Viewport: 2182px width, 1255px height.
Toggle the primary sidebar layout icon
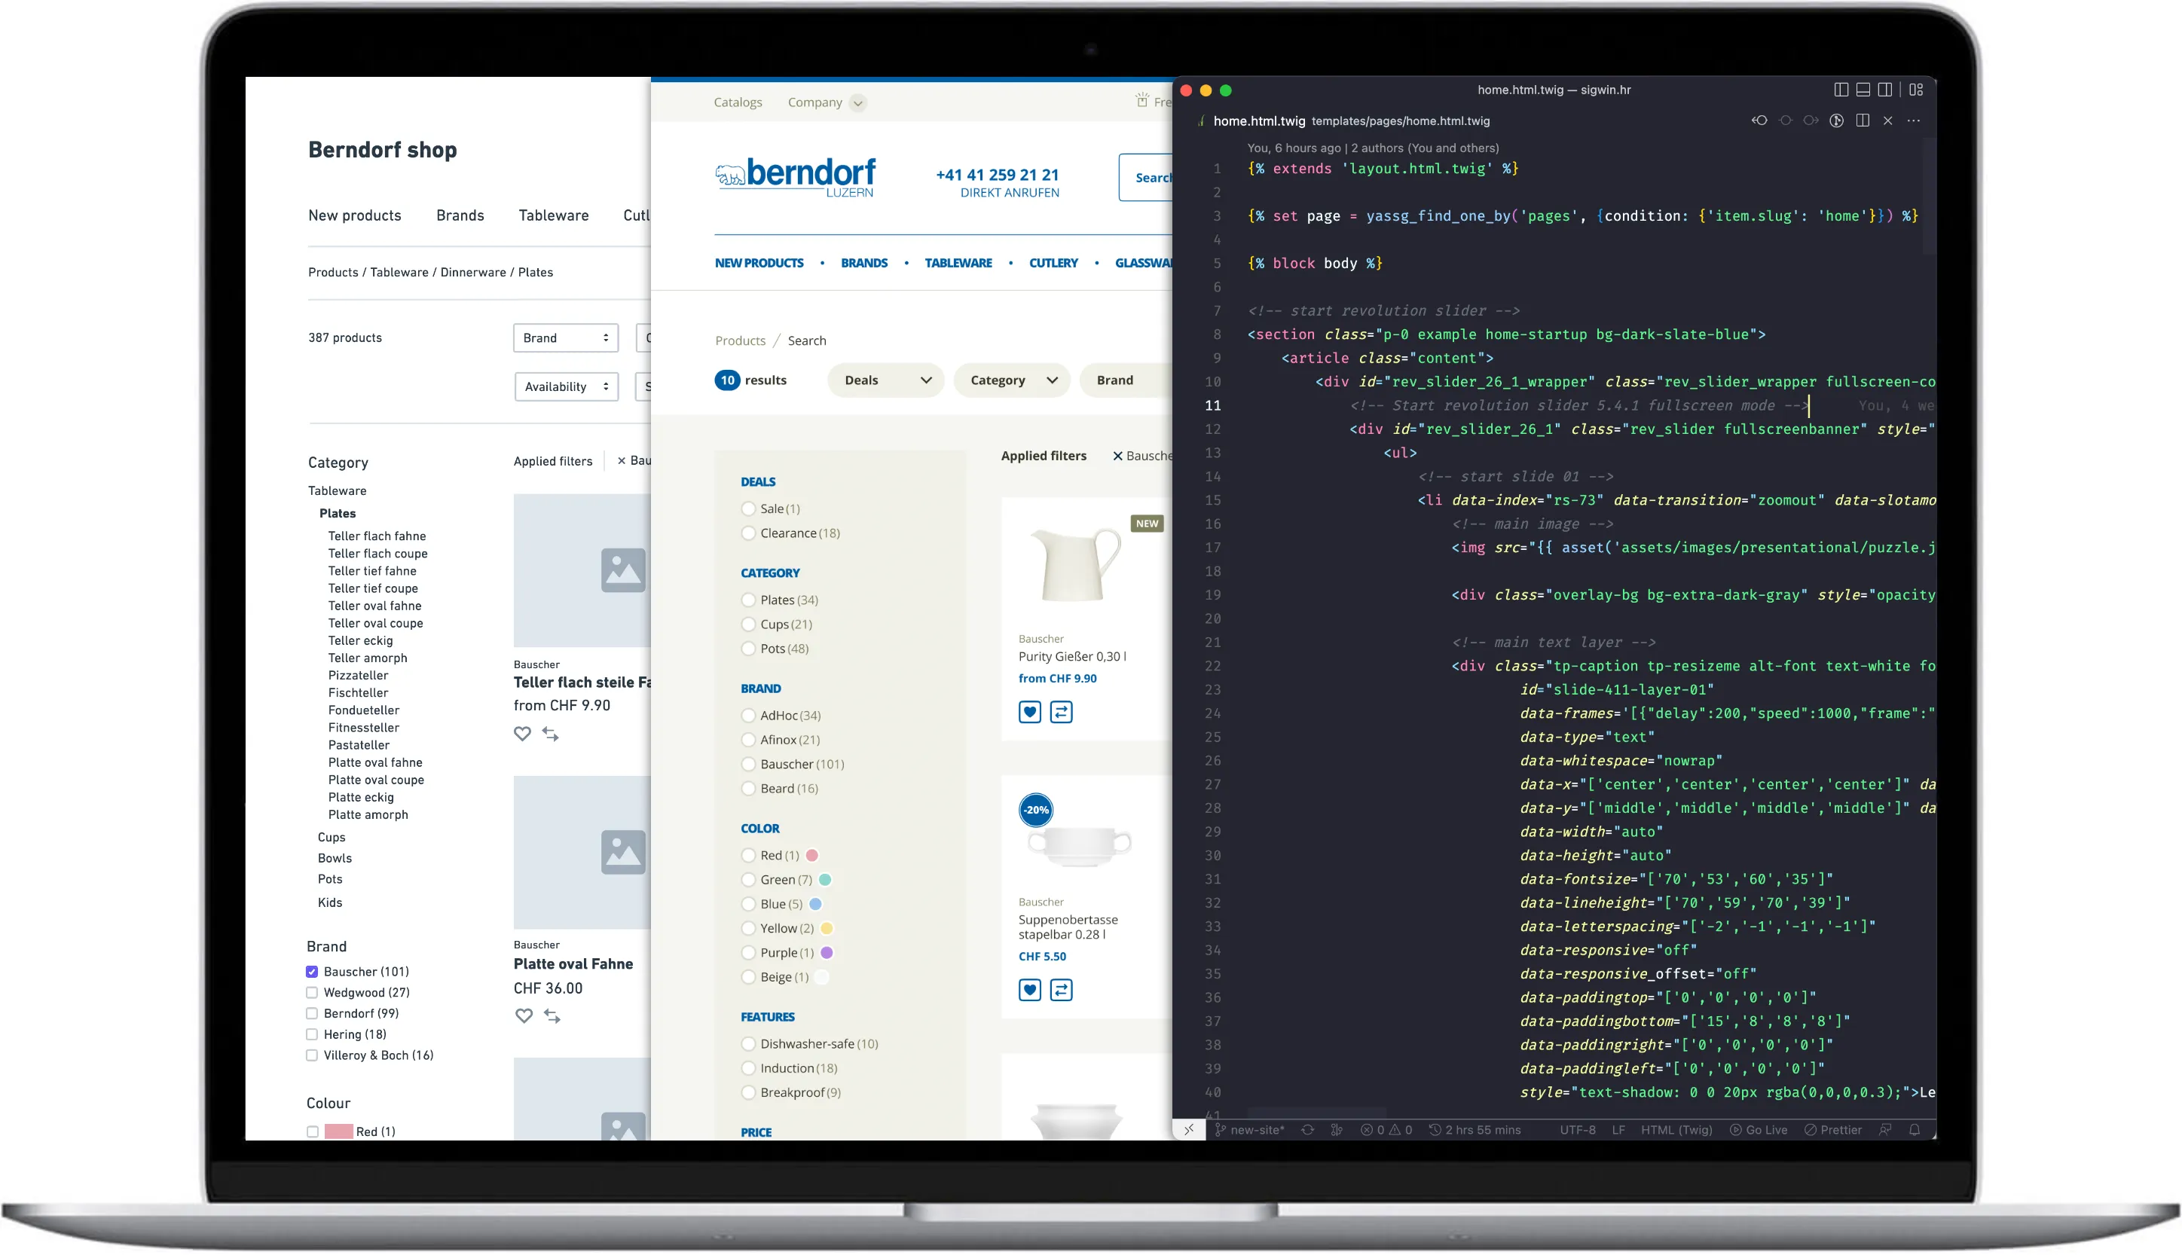click(1841, 90)
